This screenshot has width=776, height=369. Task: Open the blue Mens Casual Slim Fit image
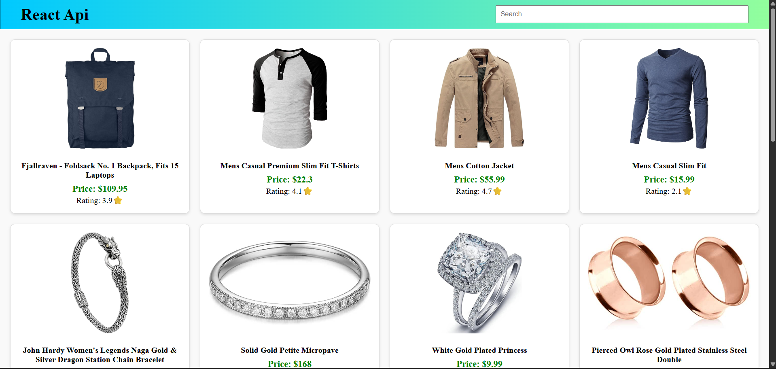click(669, 98)
